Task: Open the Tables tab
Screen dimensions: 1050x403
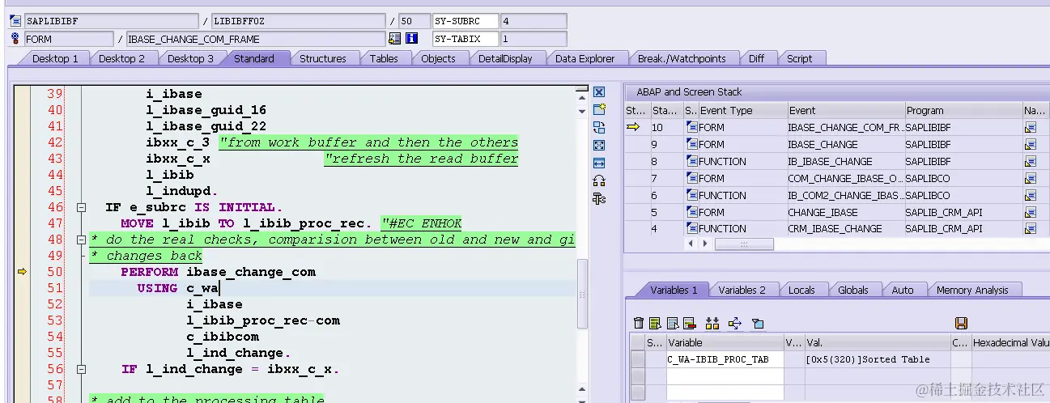Action: 384,58
